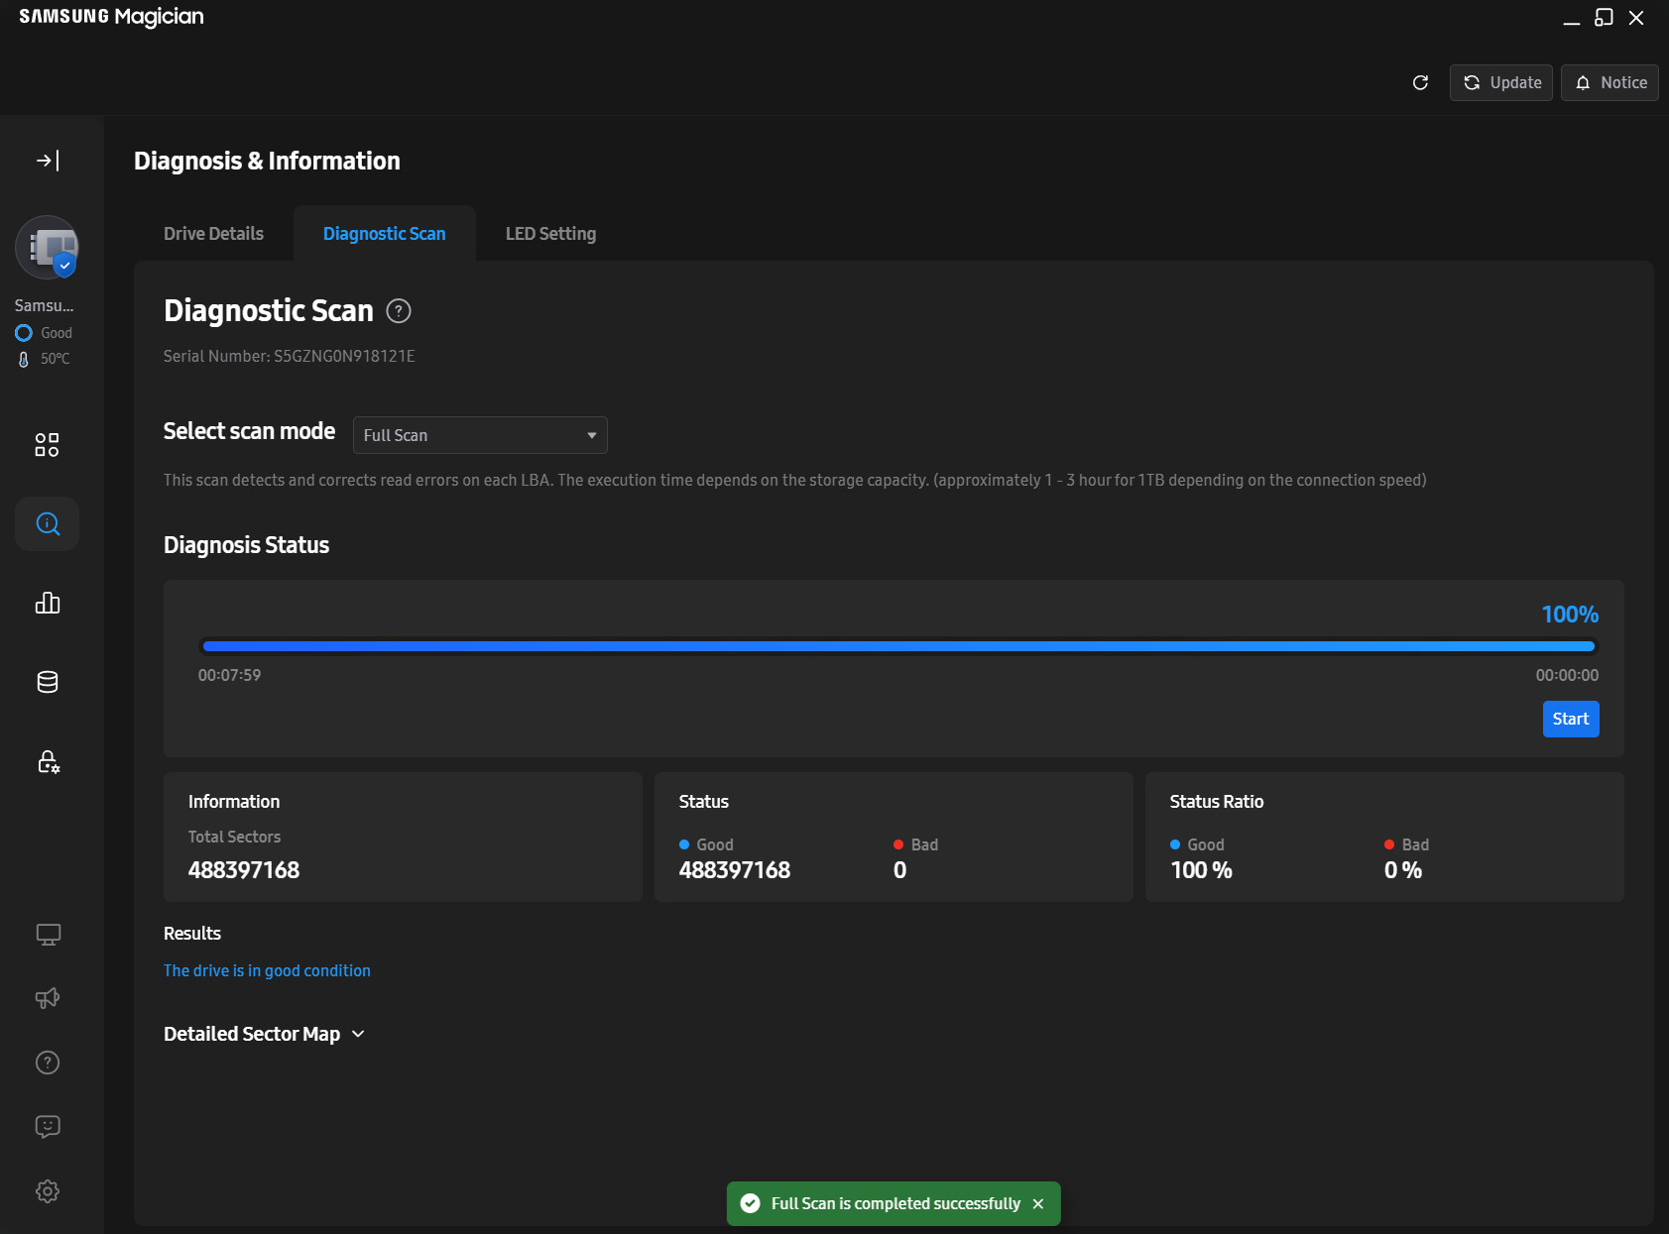Viewport: 1669px width, 1234px height.
Task: Click the megaphone announcements icon
Action: pos(48,998)
